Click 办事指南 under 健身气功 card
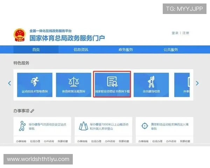The width and height of the screenshot is (210, 168). 21,141
